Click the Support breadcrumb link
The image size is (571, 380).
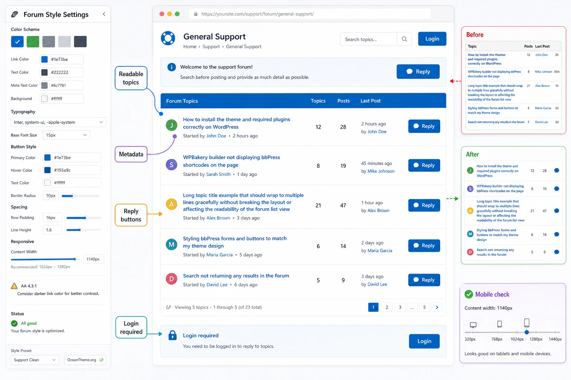tap(211, 47)
